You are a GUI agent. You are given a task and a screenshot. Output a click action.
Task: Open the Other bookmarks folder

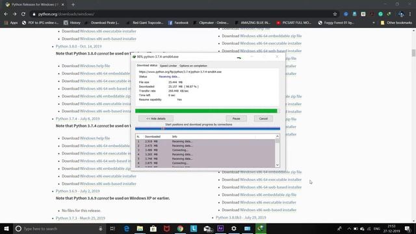click(x=396, y=23)
